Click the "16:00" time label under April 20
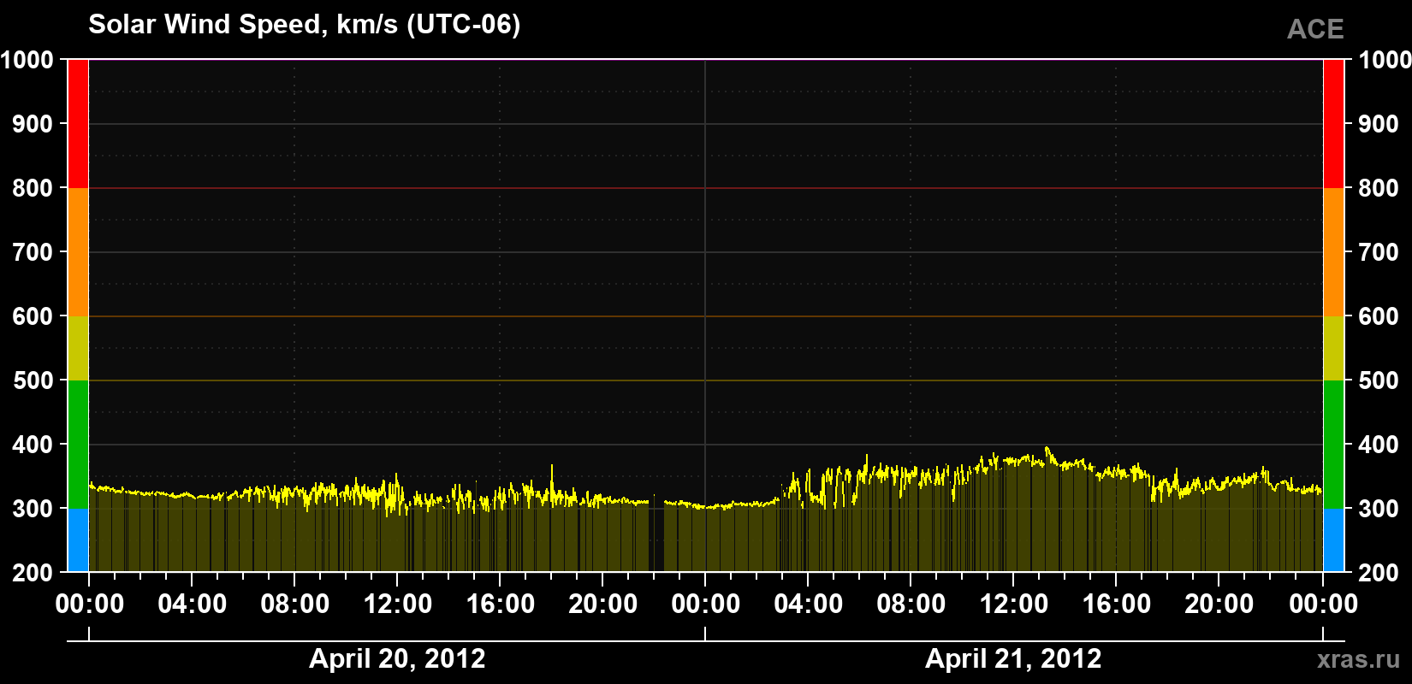 coord(500,604)
